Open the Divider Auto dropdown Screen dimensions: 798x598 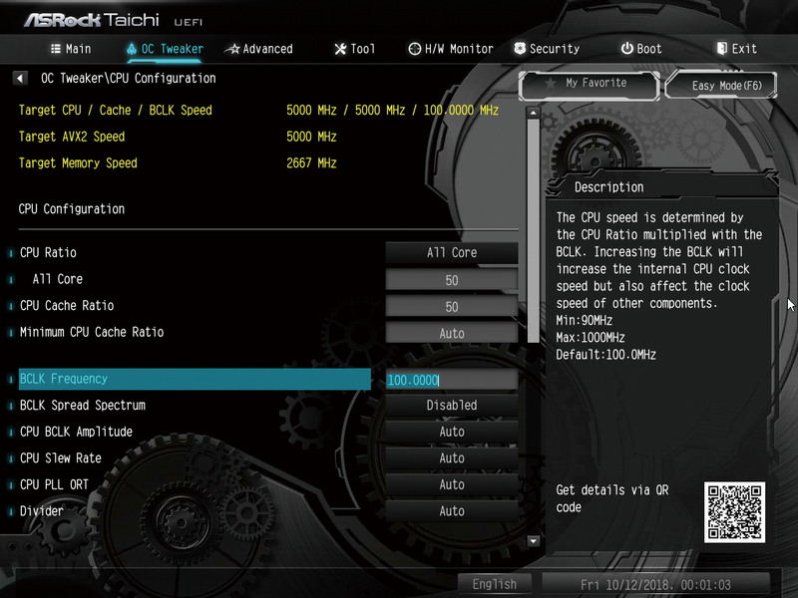tap(452, 511)
